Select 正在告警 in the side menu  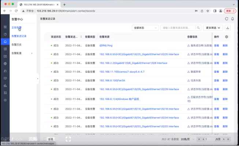click(16, 27)
